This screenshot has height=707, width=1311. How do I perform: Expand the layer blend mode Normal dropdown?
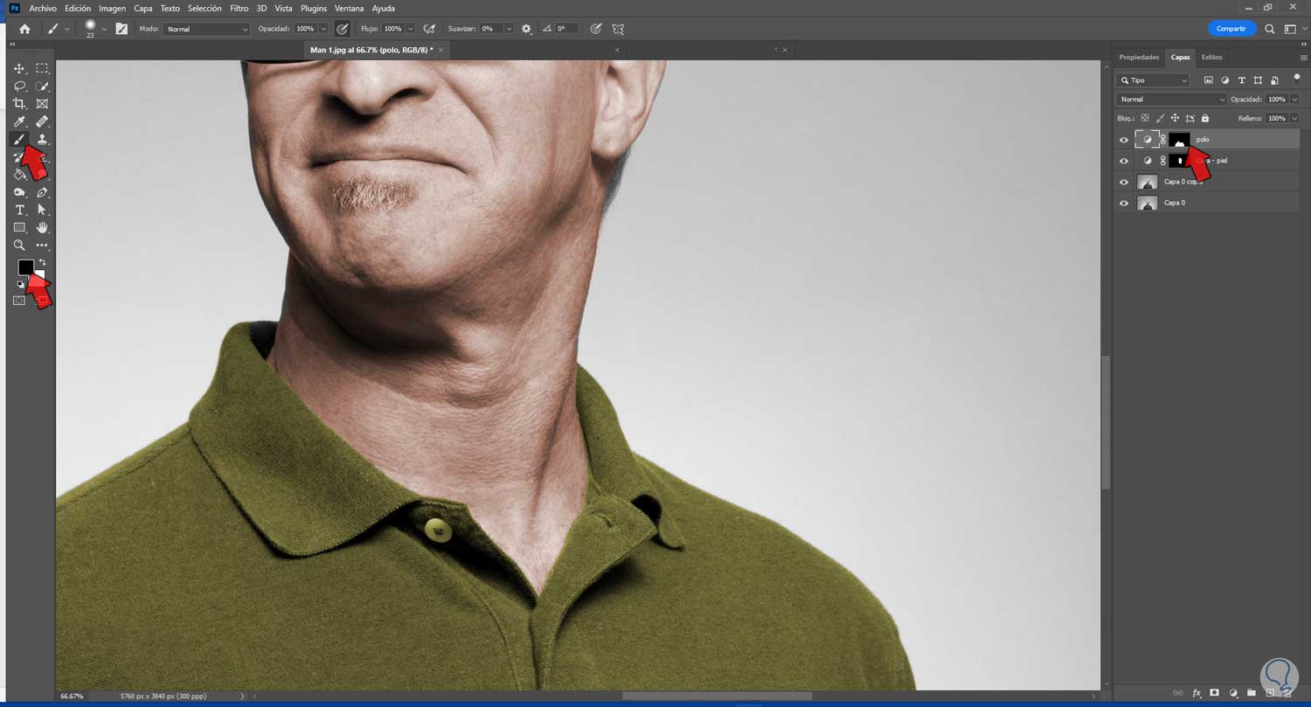[x=1172, y=100]
